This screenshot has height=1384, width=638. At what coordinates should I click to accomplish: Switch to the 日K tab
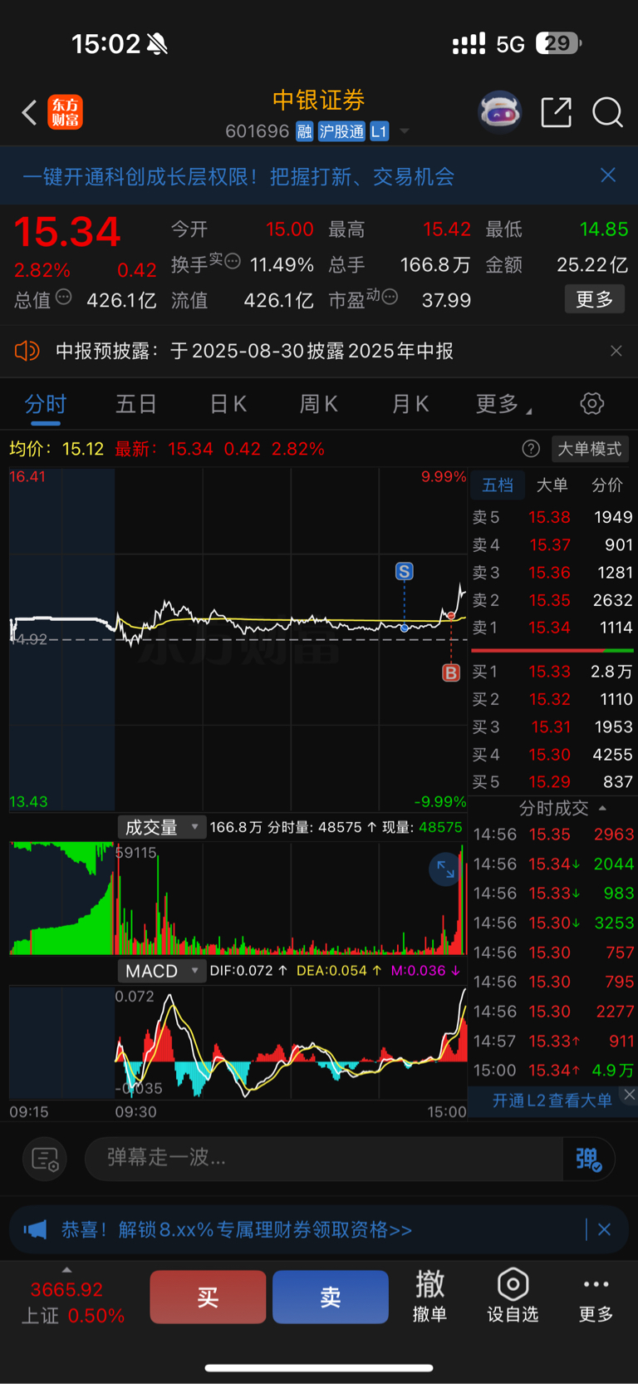(228, 405)
